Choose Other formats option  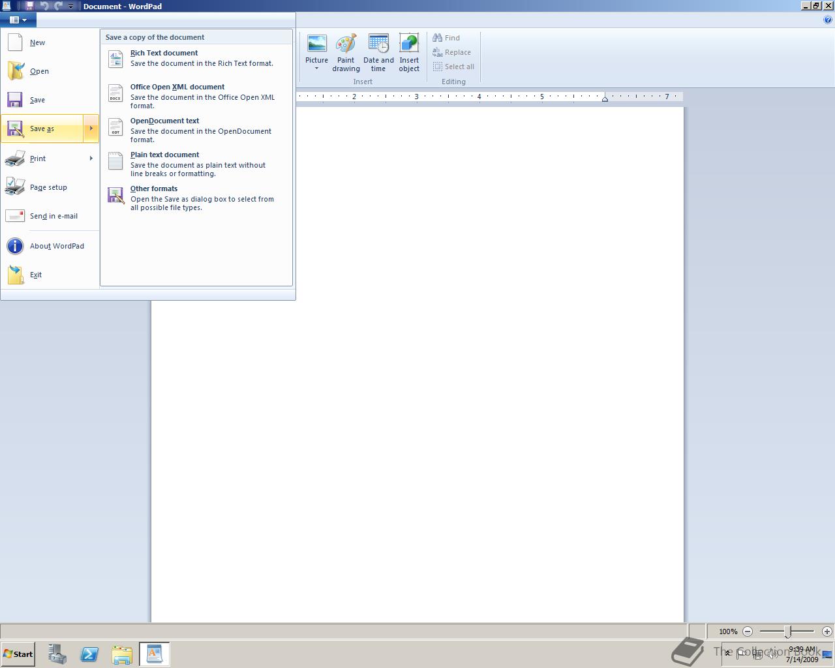coord(196,198)
